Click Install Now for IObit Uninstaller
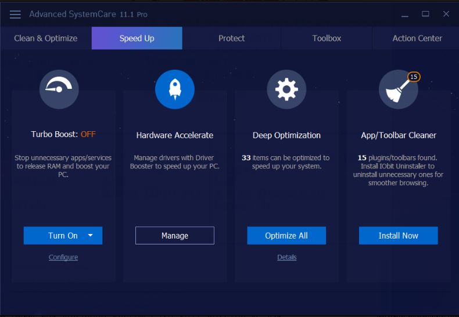459x317 pixels. pos(399,235)
